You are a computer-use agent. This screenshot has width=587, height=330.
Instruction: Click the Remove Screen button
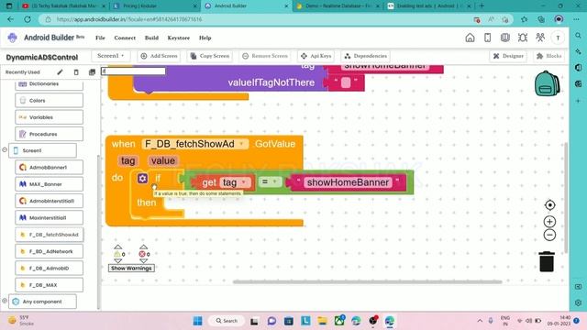265,56
